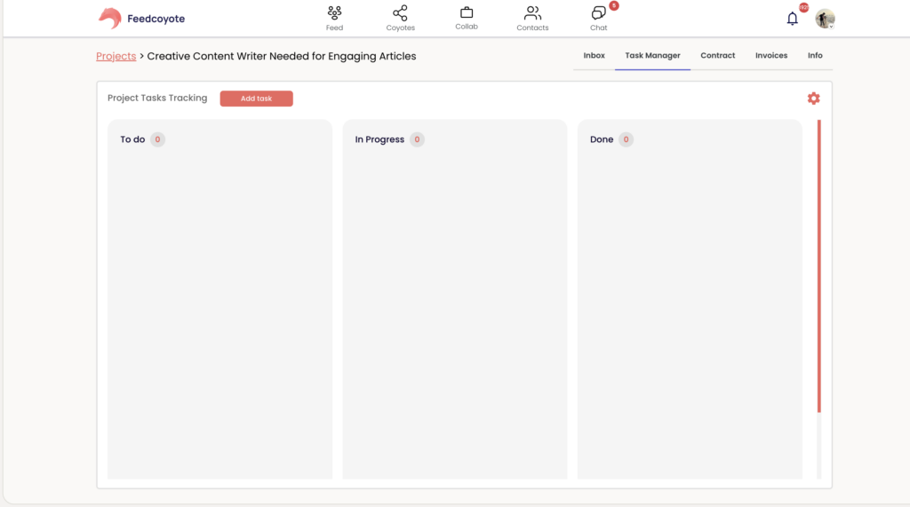Open the Collab briefcase icon
Image resolution: width=910 pixels, height=507 pixels.
click(x=467, y=13)
